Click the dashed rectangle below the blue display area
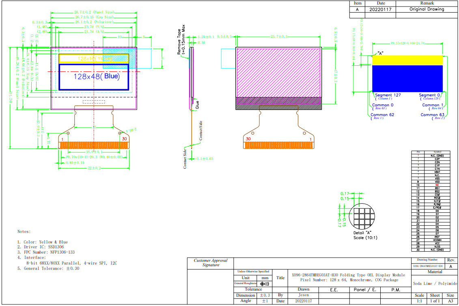This screenshot has width=459, height=306. click(94, 102)
